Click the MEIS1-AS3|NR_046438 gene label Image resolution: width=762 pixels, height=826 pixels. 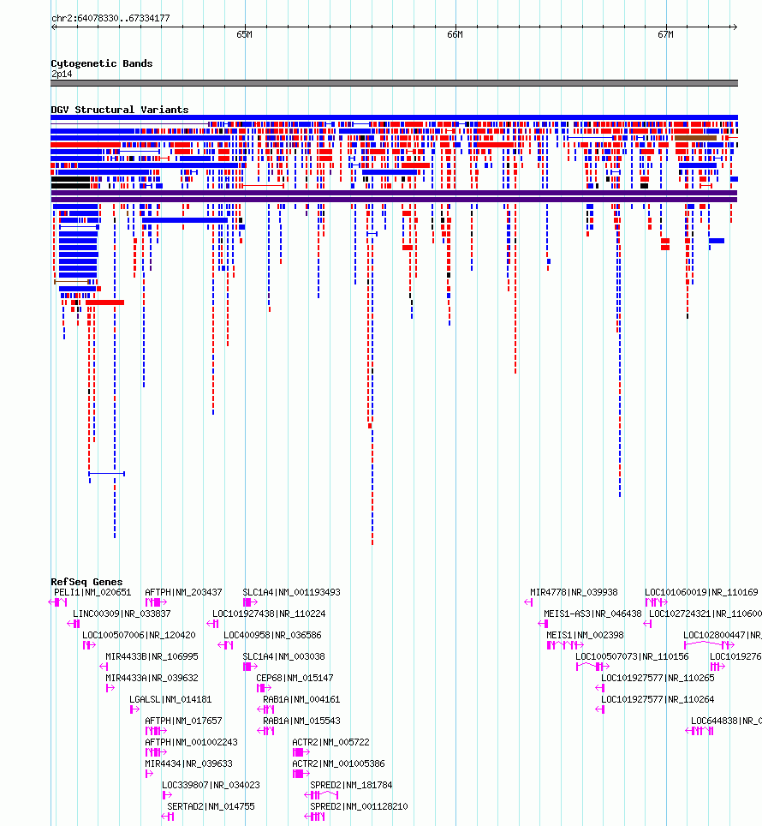tap(592, 614)
